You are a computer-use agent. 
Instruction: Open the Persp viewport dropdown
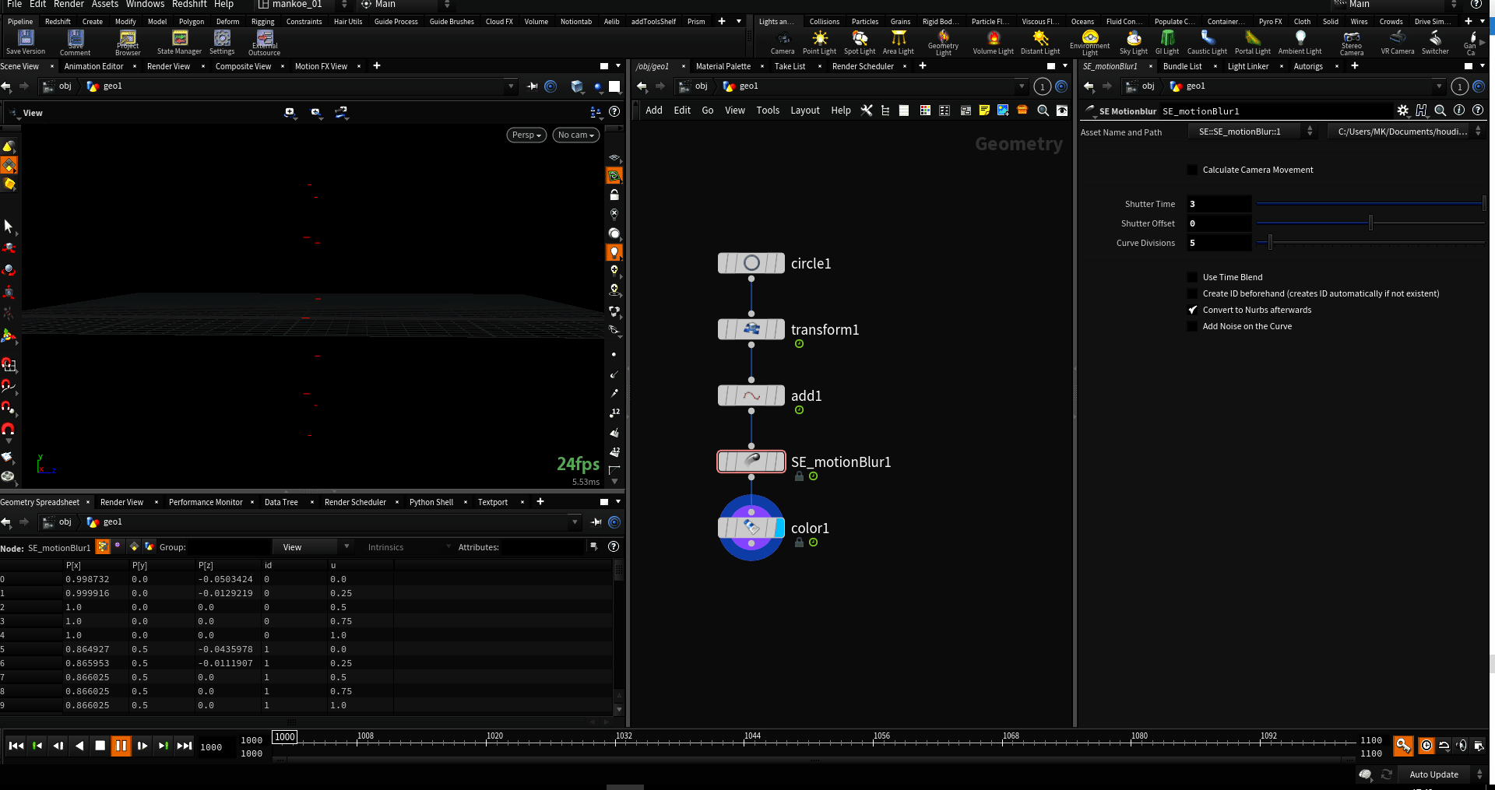click(x=526, y=135)
